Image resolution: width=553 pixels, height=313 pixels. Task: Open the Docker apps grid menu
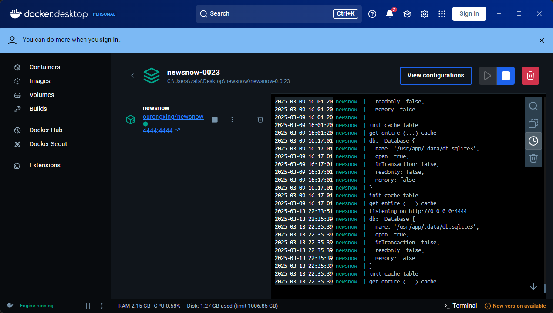442,14
